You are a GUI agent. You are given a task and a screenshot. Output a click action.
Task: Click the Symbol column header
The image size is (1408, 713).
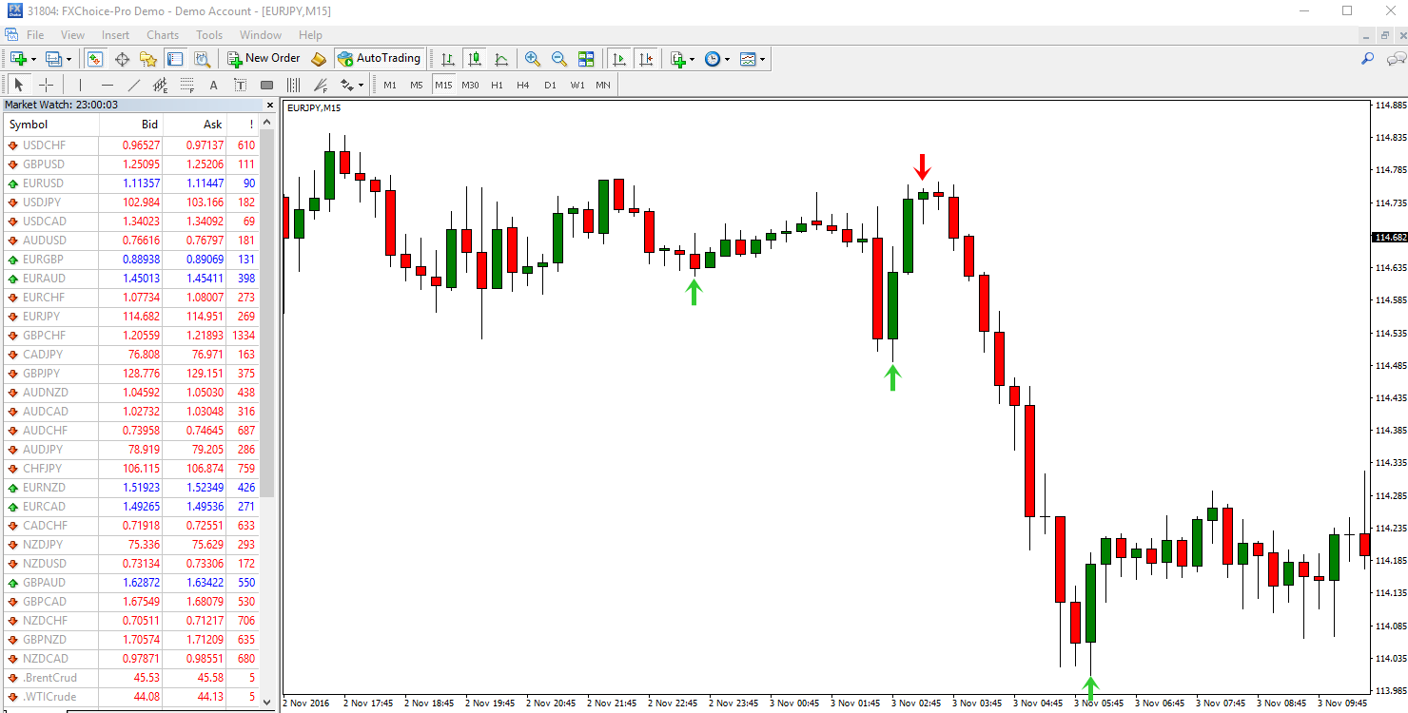[51, 125]
